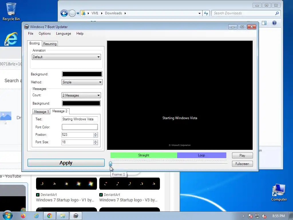Open the File menu

click(x=31, y=34)
